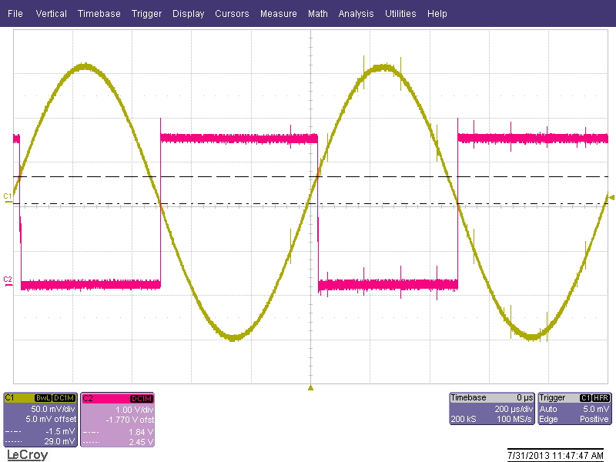Click the trigger delay marker below grid

[310, 388]
